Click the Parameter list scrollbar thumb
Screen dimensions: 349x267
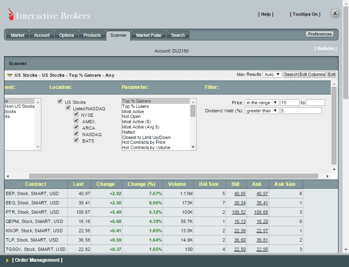click(x=193, y=111)
